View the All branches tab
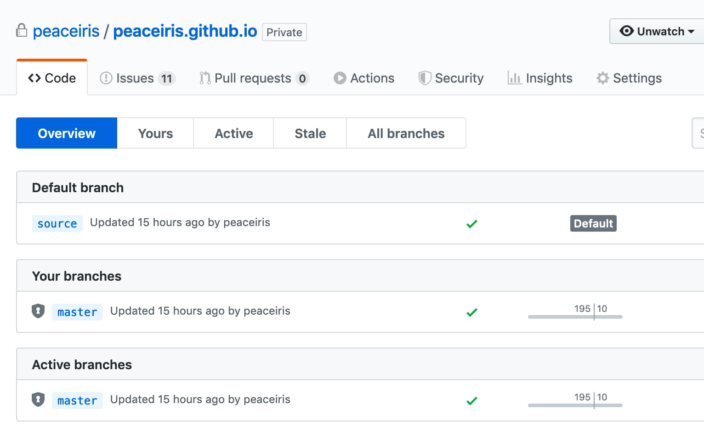Screen dimensions: 704x432 [x=406, y=133]
